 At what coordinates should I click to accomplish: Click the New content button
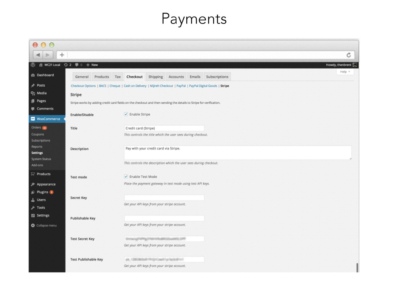point(92,65)
